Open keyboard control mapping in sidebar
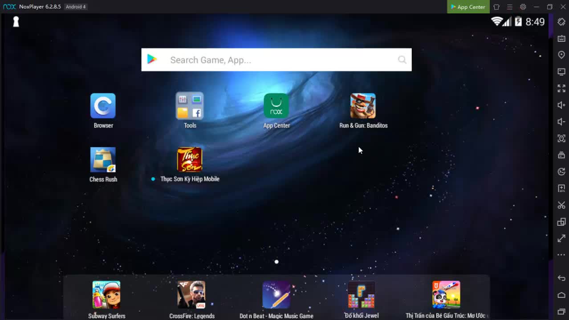This screenshot has height=320, width=569. click(561, 39)
